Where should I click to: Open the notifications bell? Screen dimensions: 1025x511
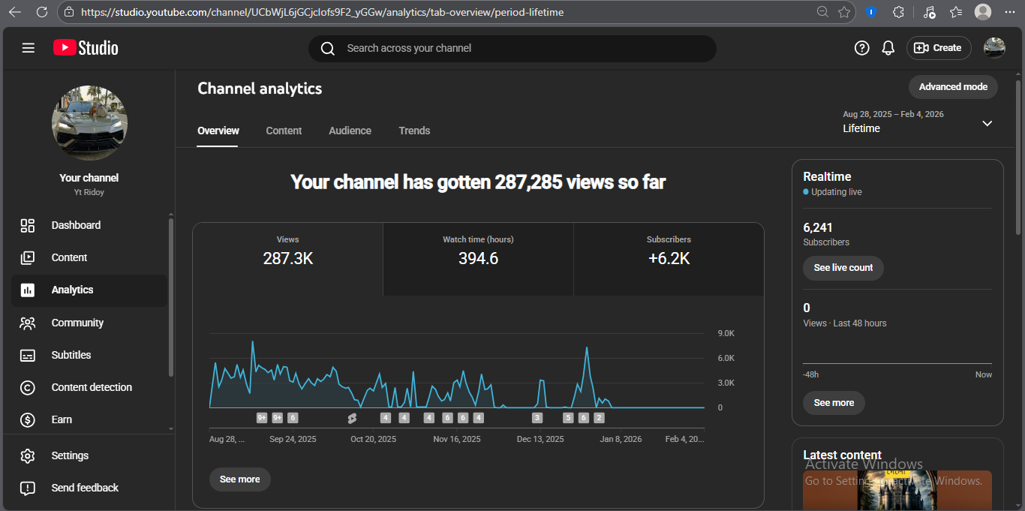click(888, 48)
